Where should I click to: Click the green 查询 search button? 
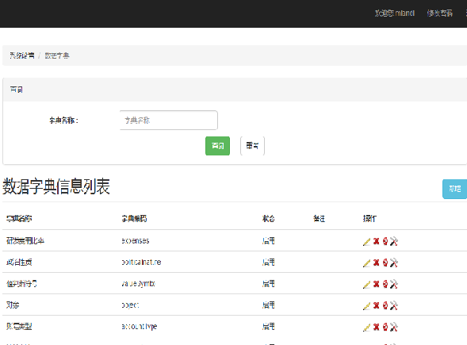(217, 146)
